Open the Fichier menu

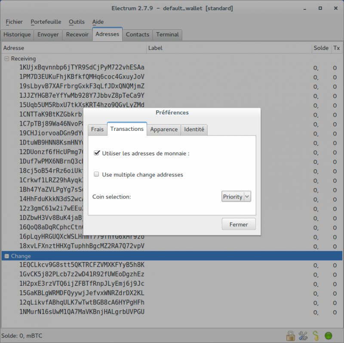tap(14, 22)
